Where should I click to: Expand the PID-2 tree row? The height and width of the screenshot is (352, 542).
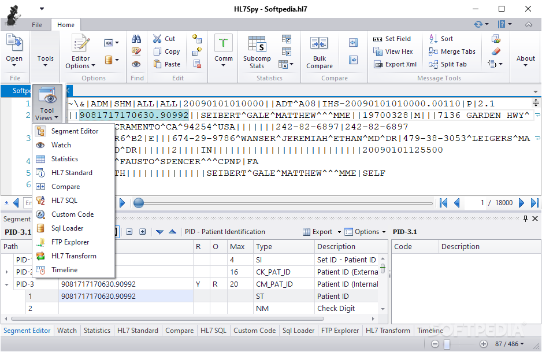click(x=6, y=272)
